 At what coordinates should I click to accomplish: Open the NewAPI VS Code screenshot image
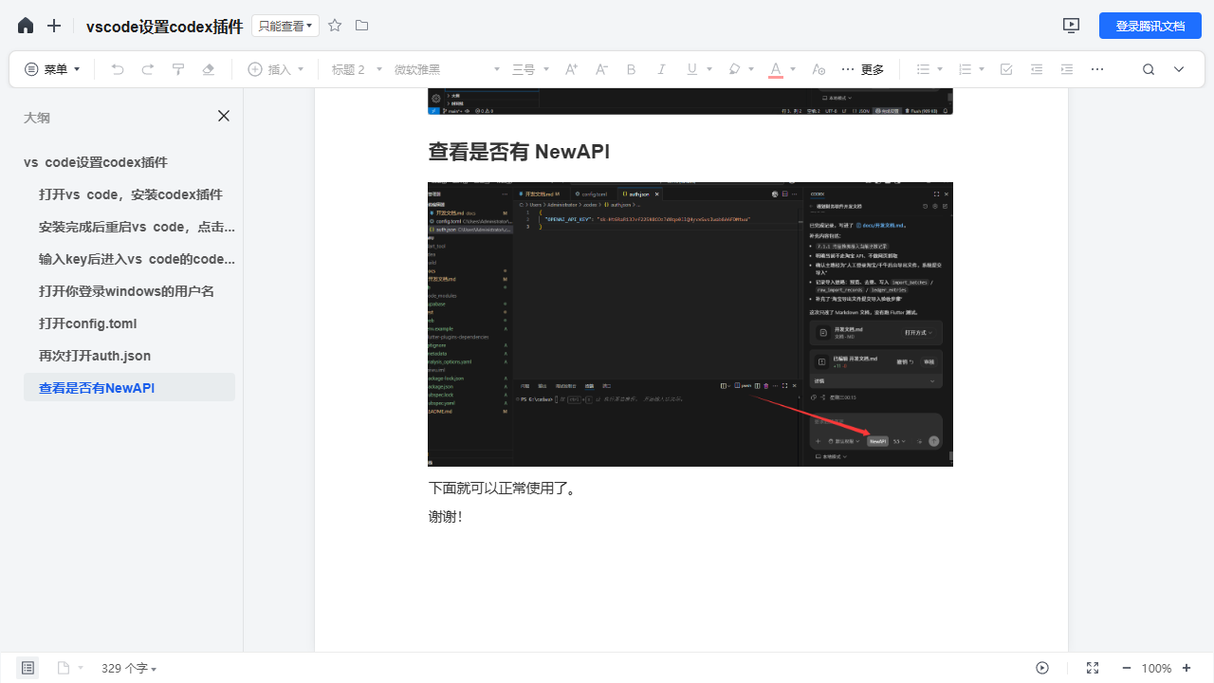pyautogui.click(x=690, y=323)
